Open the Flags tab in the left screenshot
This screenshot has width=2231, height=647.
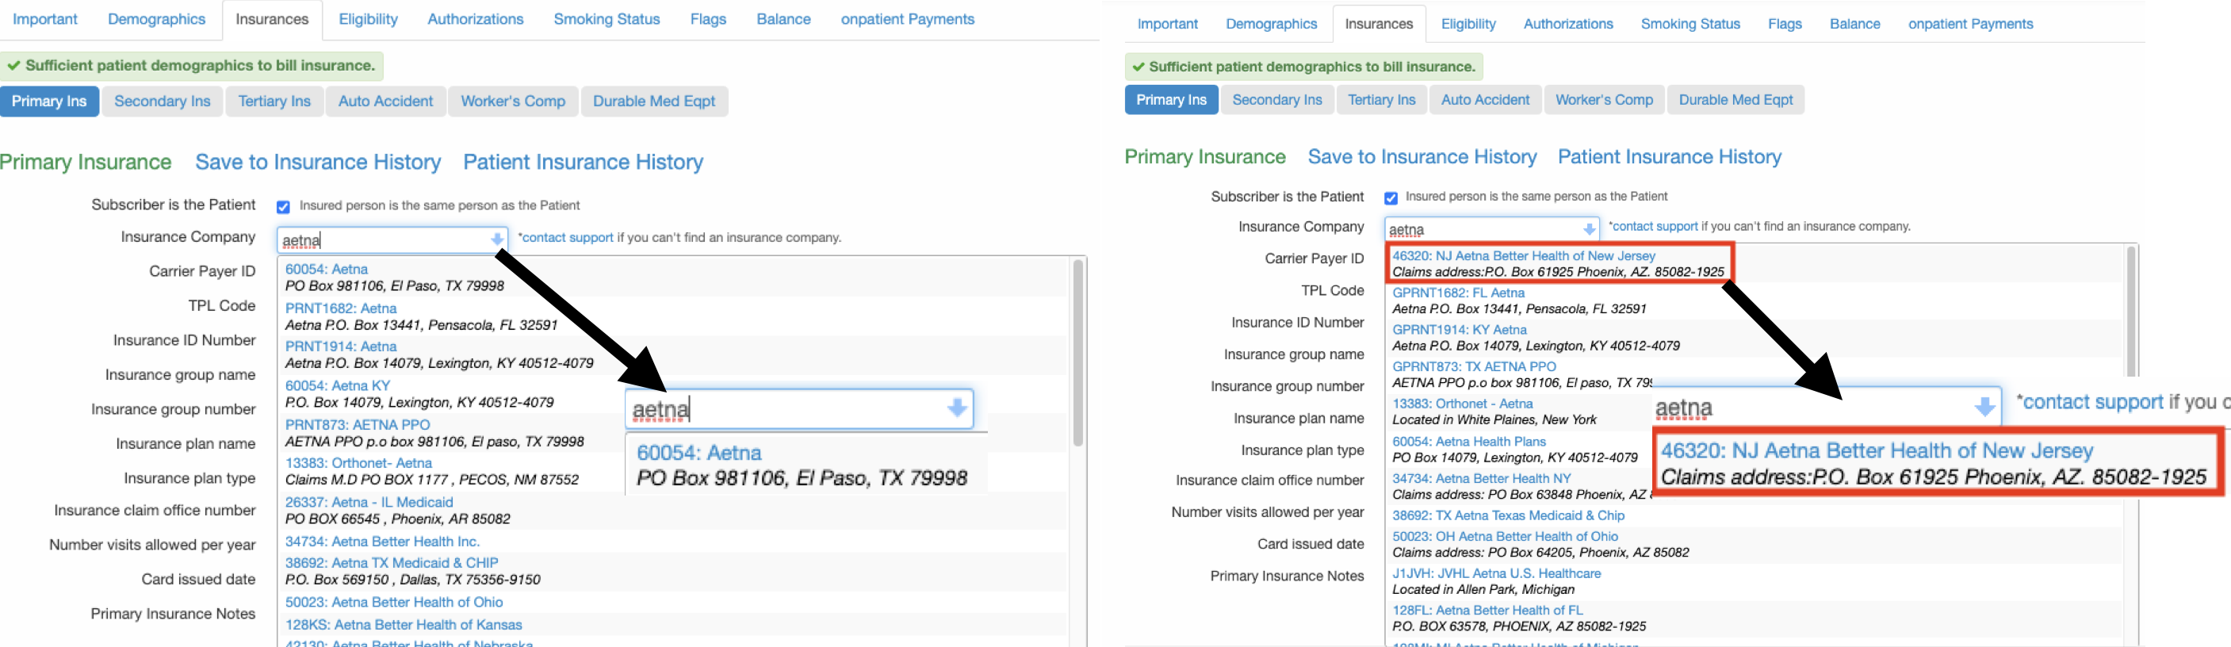coord(707,19)
